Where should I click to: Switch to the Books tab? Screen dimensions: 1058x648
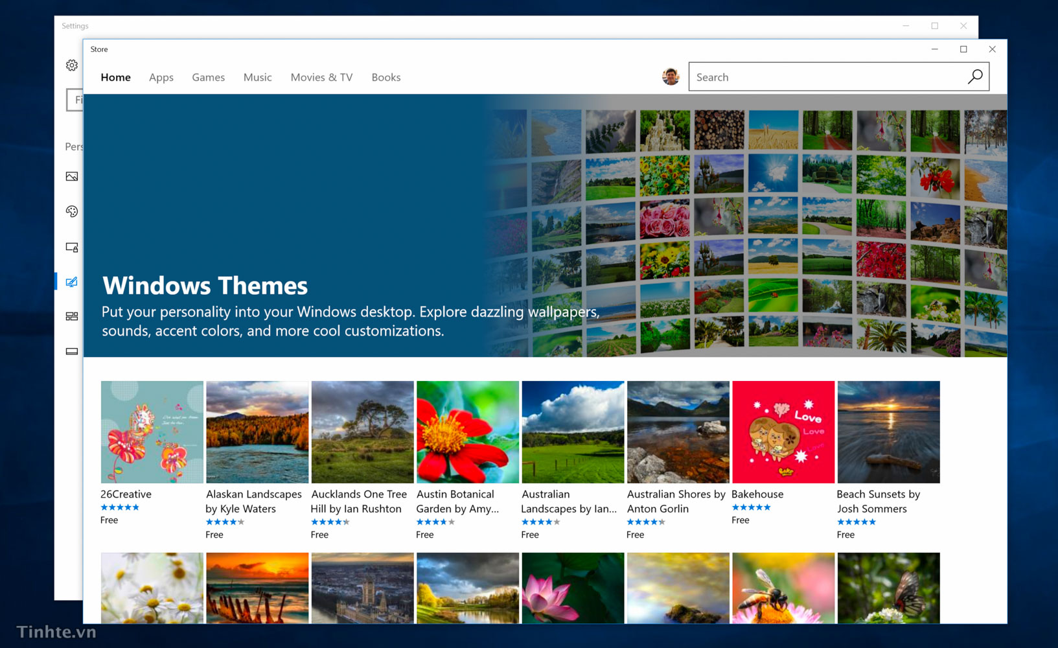click(386, 77)
